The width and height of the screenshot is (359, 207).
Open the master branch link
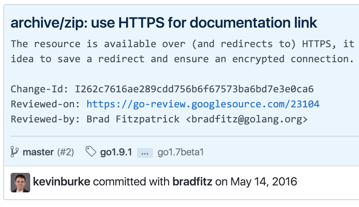(x=38, y=152)
